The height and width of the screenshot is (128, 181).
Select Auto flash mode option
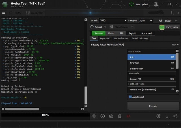[152, 57]
